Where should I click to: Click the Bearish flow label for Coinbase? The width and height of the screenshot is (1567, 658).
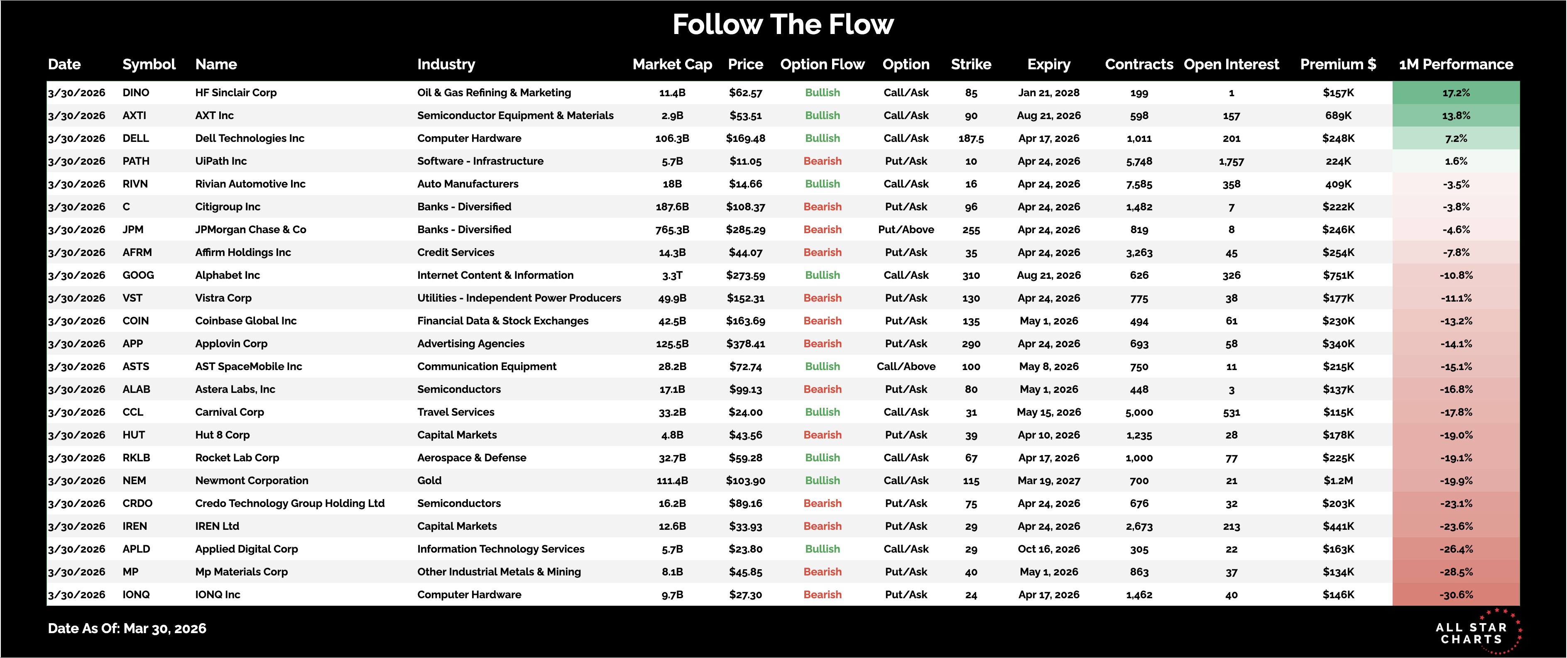click(822, 321)
